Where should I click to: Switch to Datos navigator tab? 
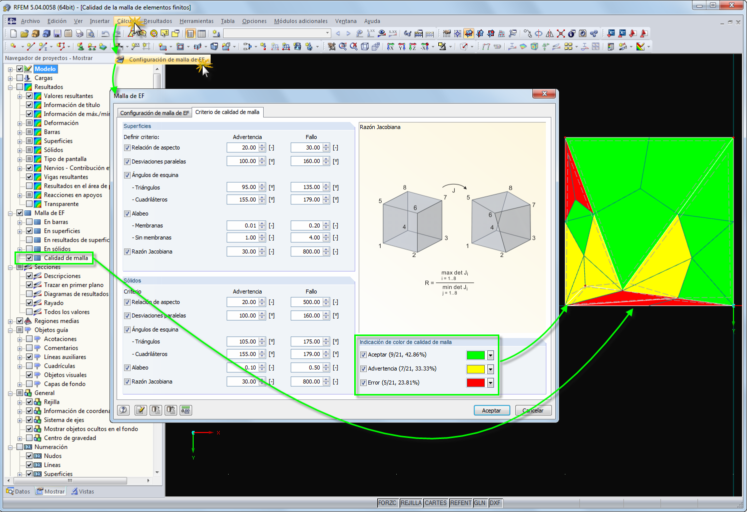[x=19, y=491]
